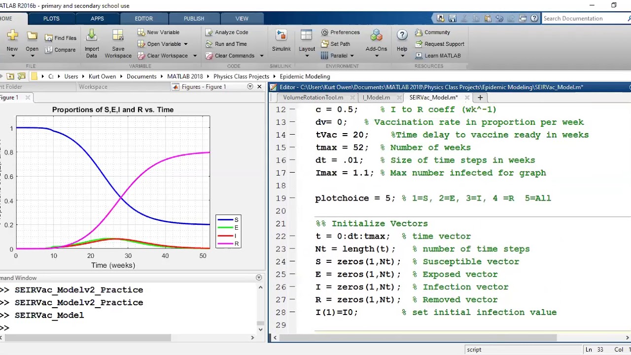Expand the New dropdown arrow
This screenshot has height=355, width=631.
pos(12,56)
